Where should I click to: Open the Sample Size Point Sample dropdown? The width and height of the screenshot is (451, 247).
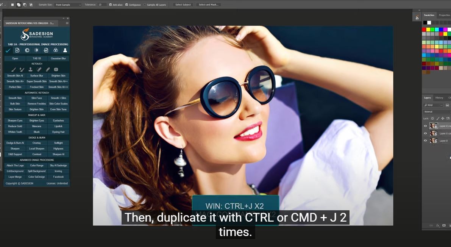pyautogui.click(x=68, y=5)
